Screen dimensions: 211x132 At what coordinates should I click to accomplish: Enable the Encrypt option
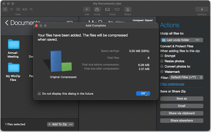pos(162,55)
